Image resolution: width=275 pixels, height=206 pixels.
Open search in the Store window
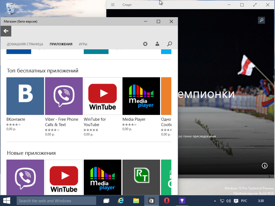(x=169, y=44)
